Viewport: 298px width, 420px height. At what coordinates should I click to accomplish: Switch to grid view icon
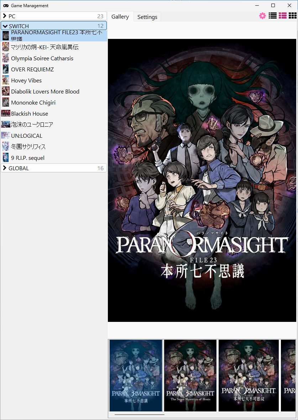point(293,16)
